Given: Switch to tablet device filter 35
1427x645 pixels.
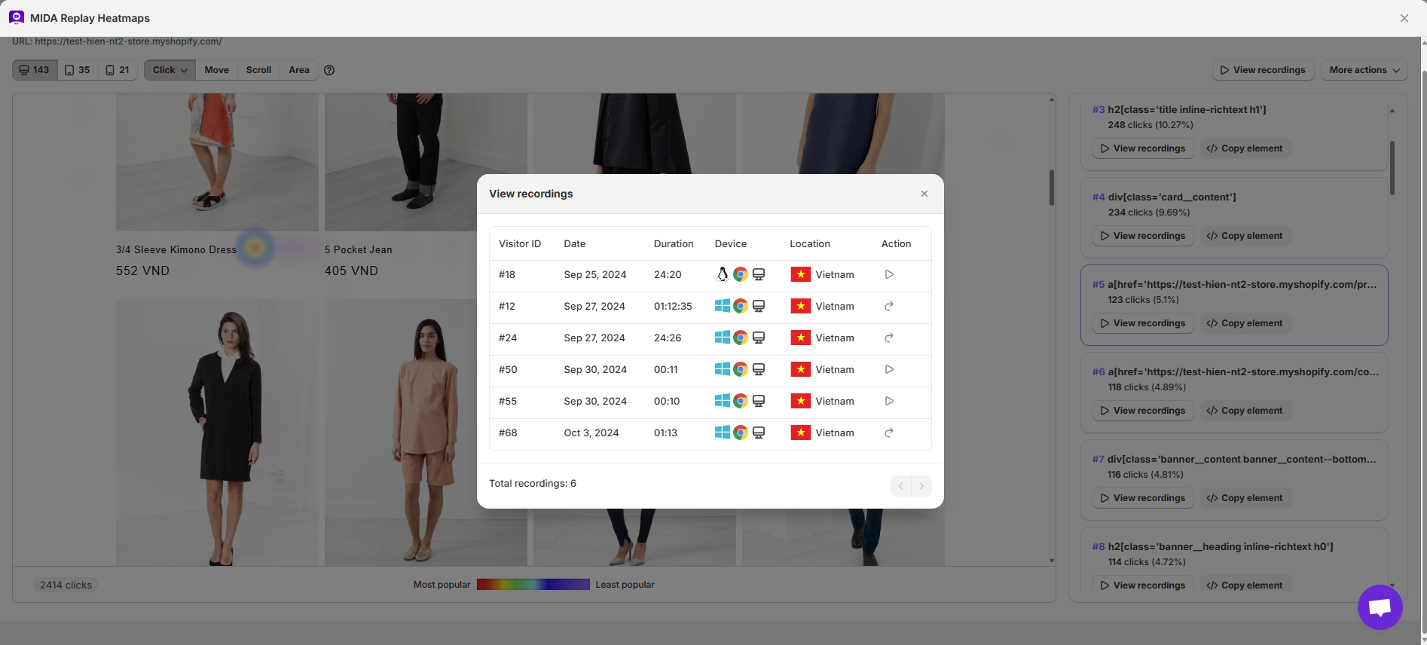Looking at the screenshot, I should coord(78,70).
